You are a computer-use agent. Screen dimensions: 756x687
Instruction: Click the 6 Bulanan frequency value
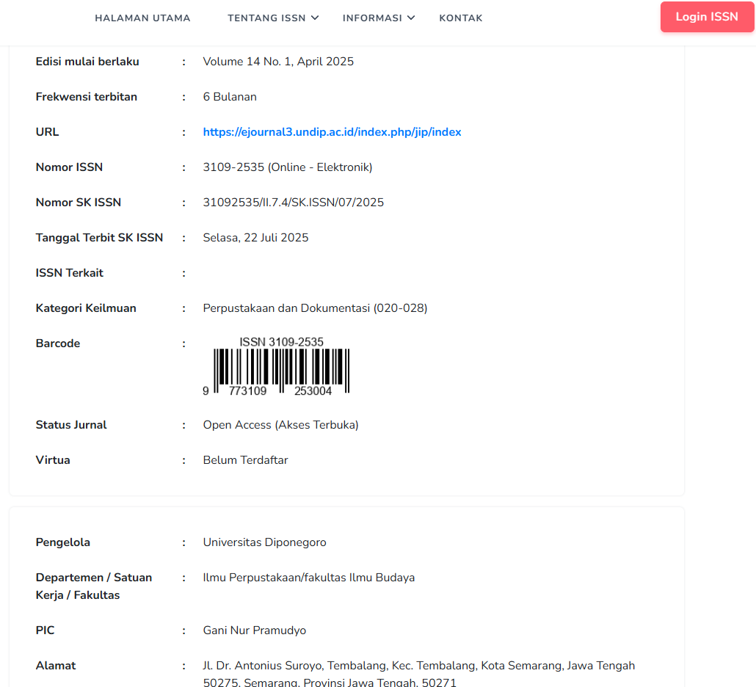230,97
